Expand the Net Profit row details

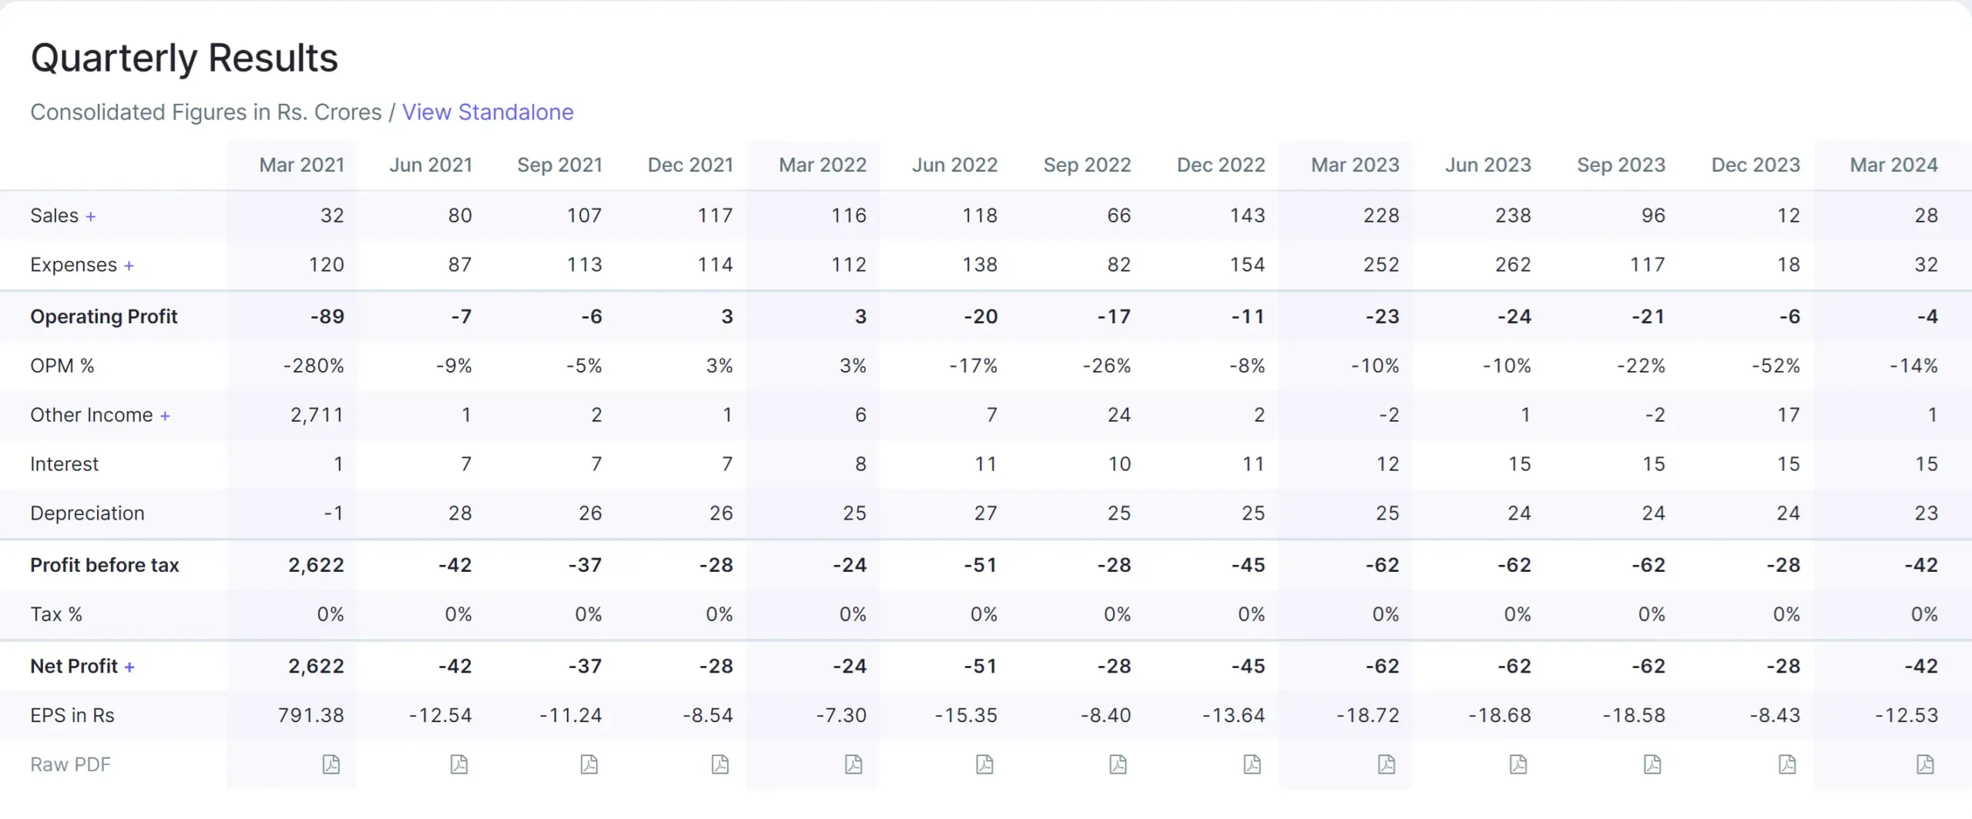tap(129, 667)
